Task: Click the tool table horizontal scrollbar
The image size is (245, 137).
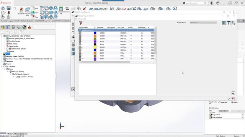Action: point(105,62)
